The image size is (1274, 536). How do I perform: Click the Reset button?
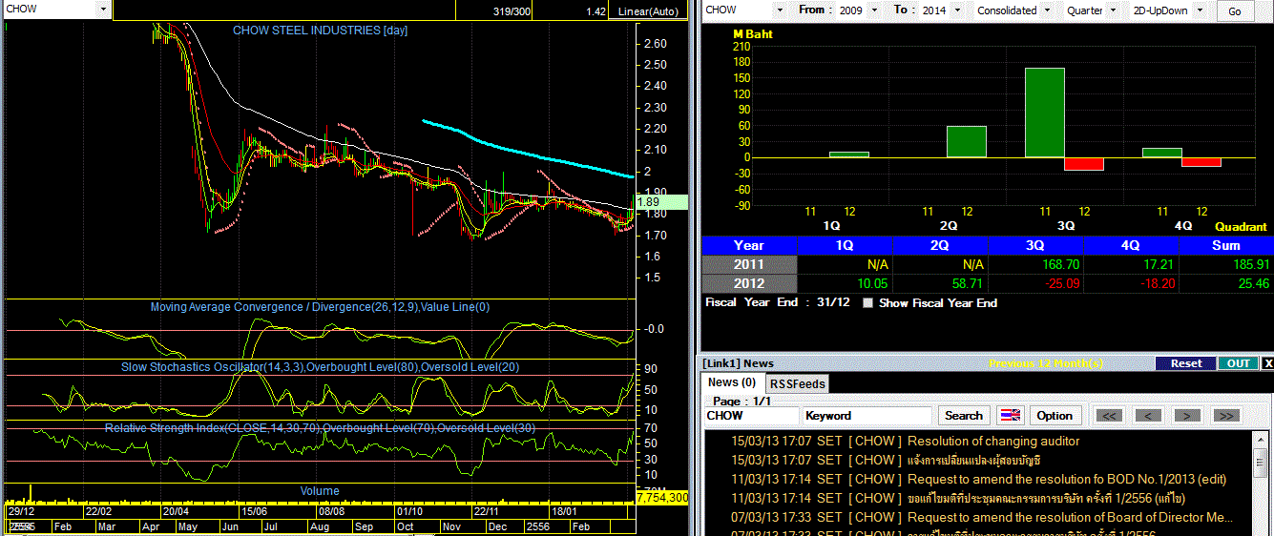click(x=1186, y=363)
